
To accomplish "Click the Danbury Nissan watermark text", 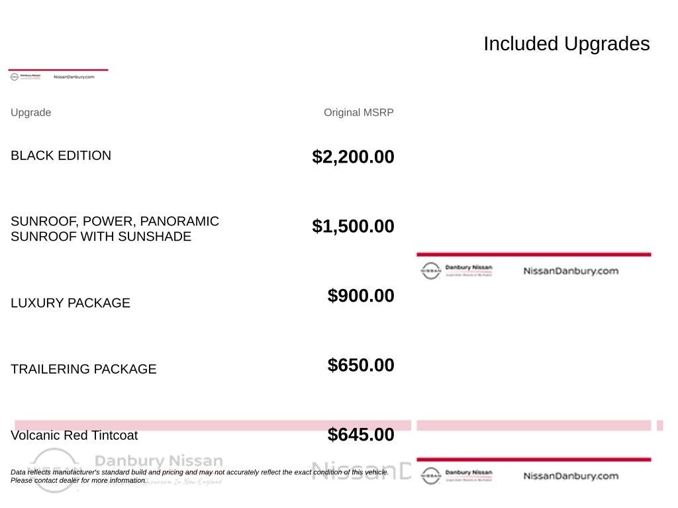I will tap(159, 460).
